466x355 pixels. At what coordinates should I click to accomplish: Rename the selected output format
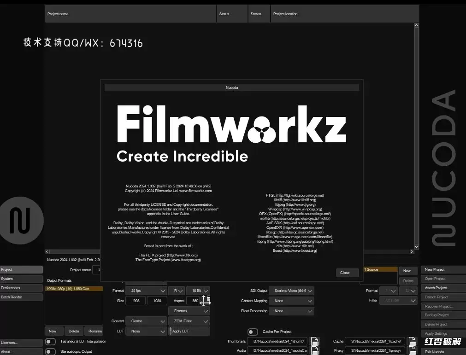pyautogui.click(x=94, y=331)
